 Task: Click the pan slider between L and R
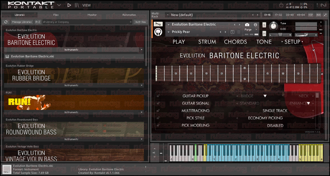click(280, 35)
